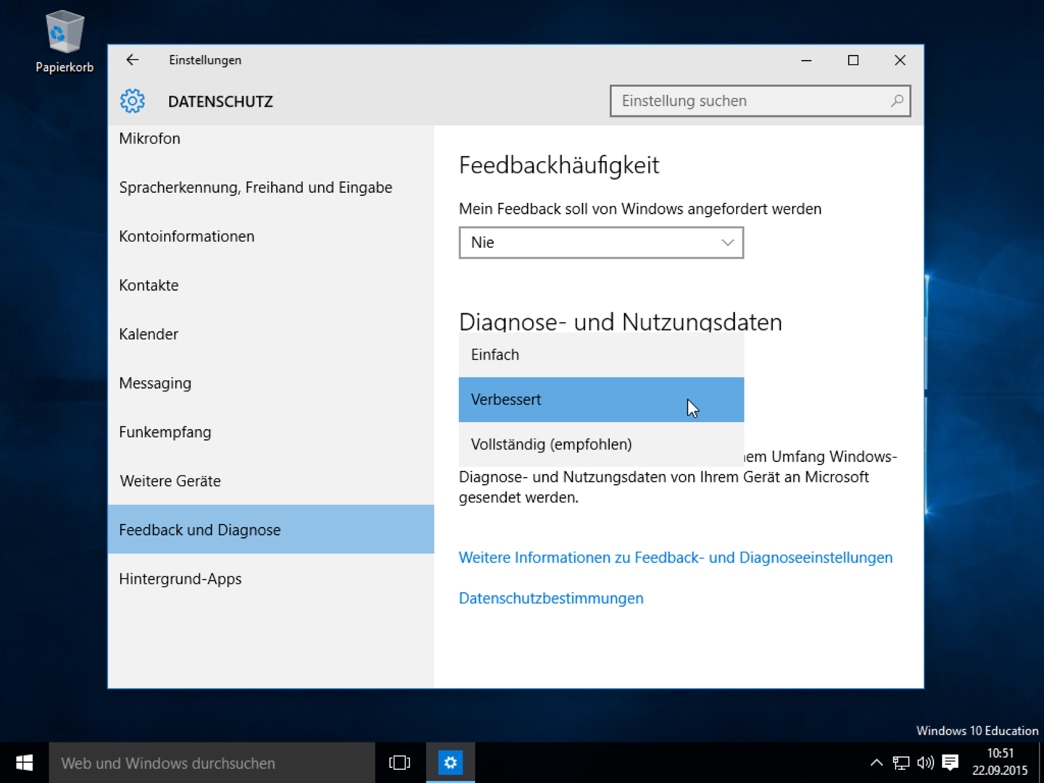Focus the Einstellung suchen search field
This screenshot has height=783, width=1044.
click(761, 101)
